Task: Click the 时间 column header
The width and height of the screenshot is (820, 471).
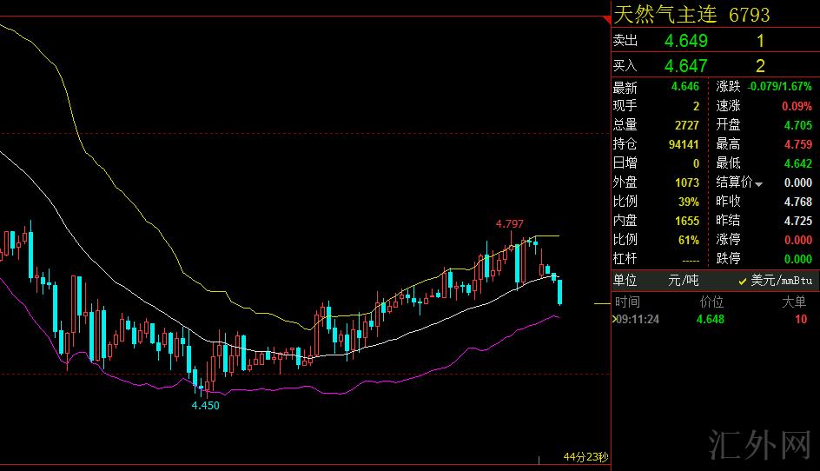Action: (627, 302)
